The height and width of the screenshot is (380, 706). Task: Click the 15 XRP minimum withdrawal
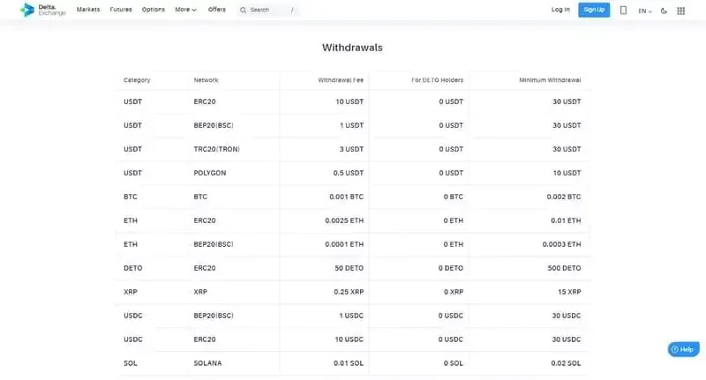click(569, 292)
